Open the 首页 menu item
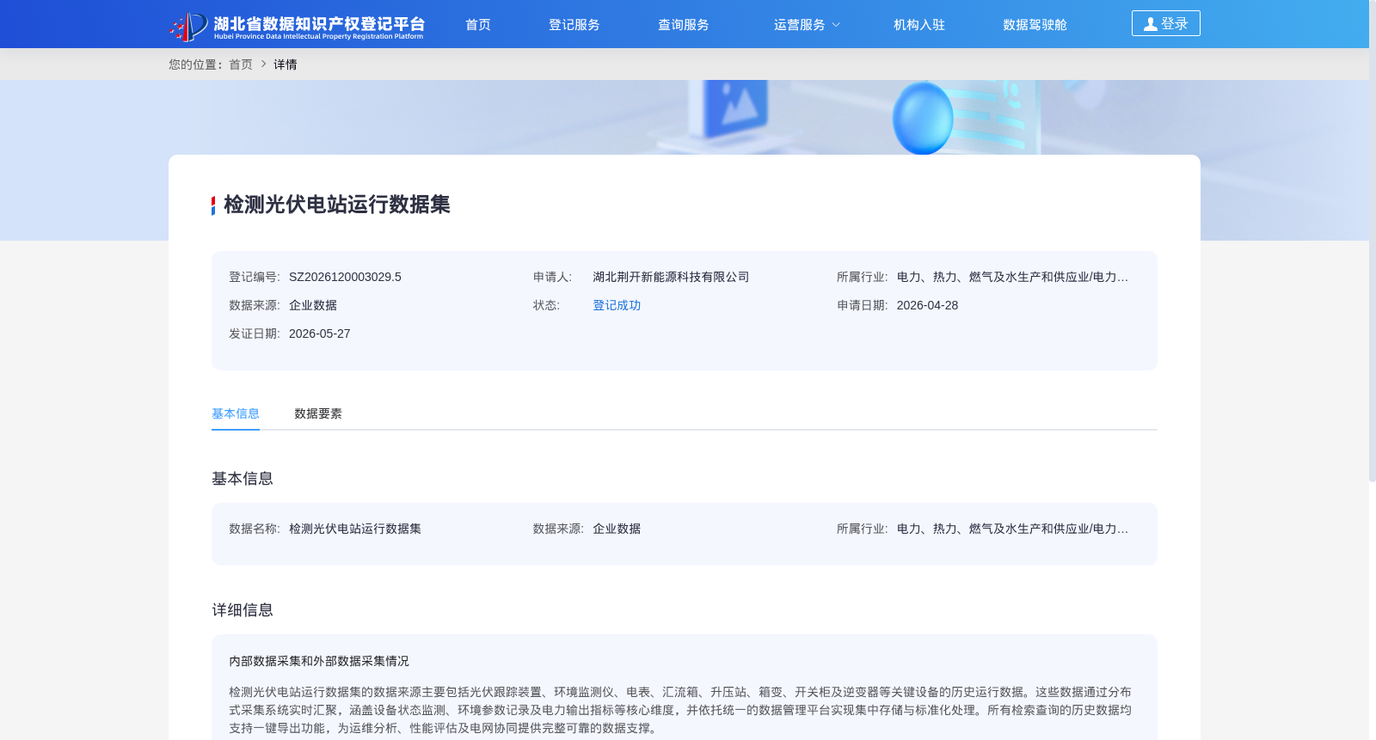This screenshot has width=1376, height=740. tap(478, 25)
